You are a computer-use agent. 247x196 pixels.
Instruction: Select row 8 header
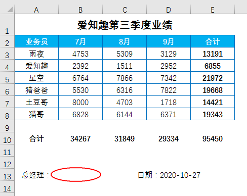(7, 114)
